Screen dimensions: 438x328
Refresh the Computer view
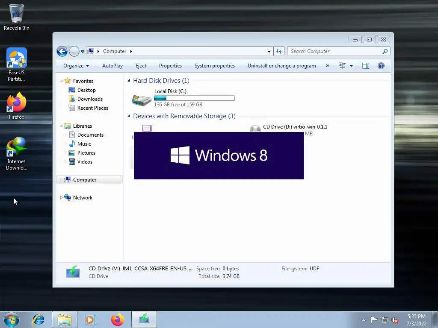[x=279, y=51]
